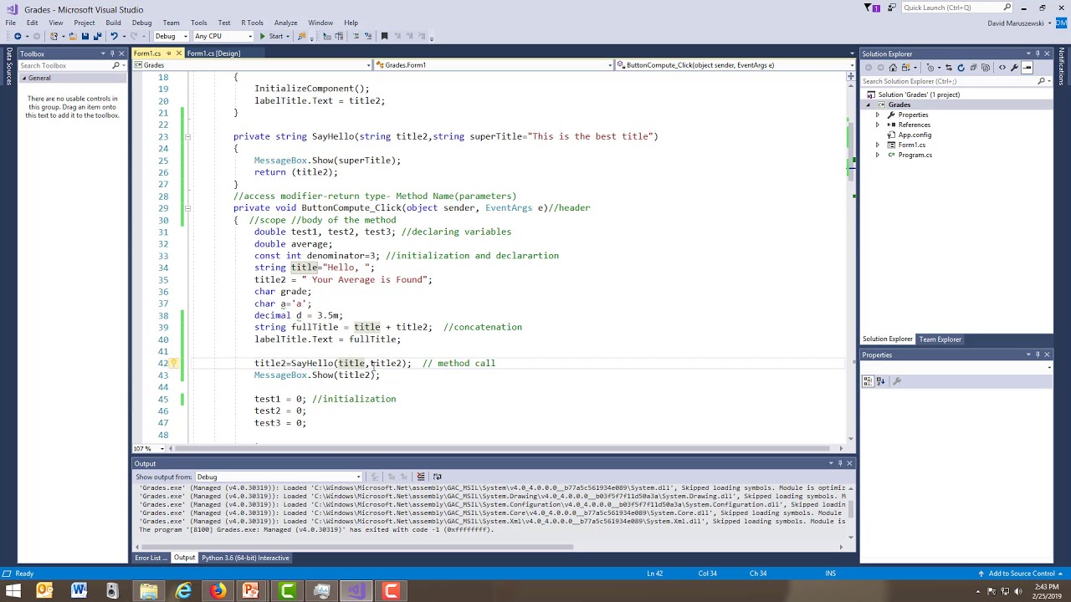Click the bookmark icon in the toolbar
1071x602 pixels.
[x=384, y=36]
